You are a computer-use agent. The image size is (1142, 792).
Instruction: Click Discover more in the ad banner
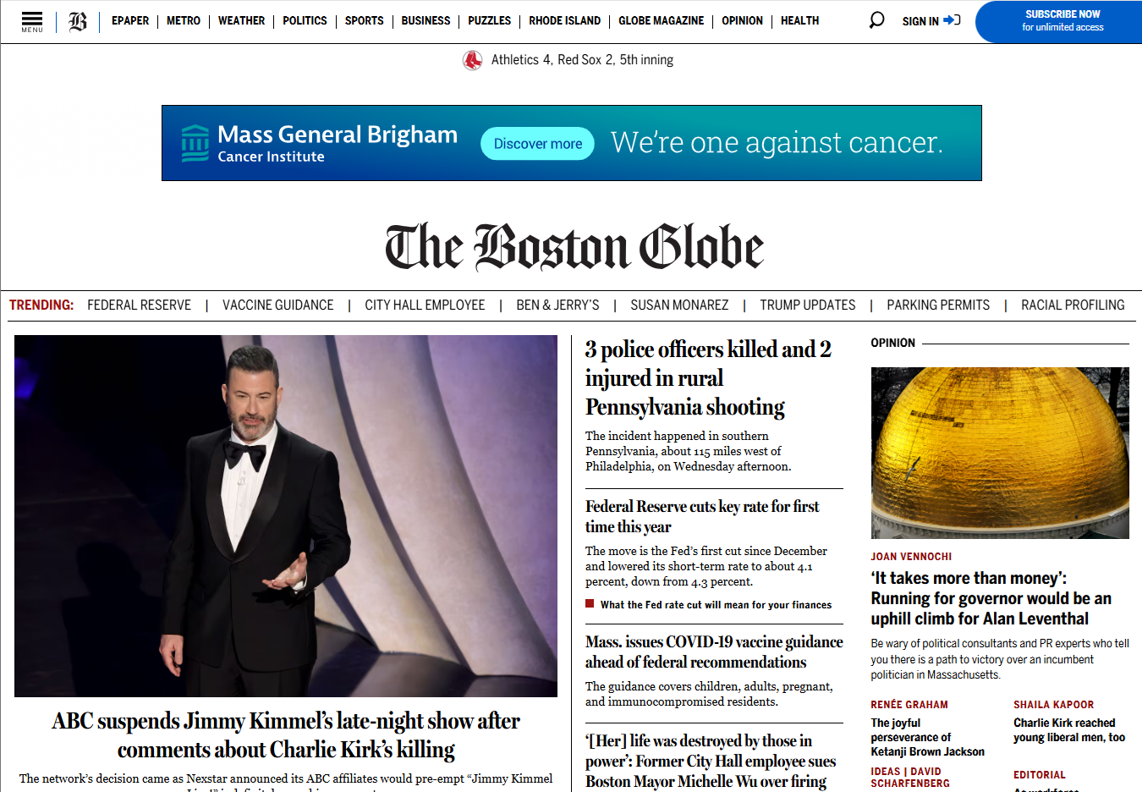pos(537,144)
